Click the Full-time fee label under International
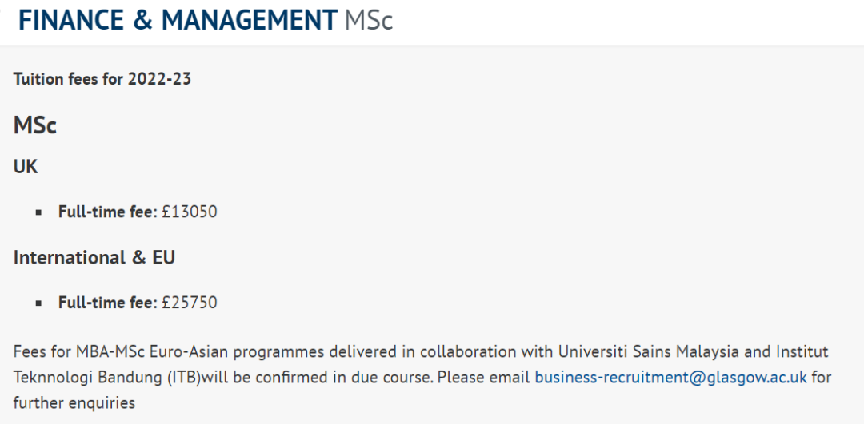 (x=108, y=303)
